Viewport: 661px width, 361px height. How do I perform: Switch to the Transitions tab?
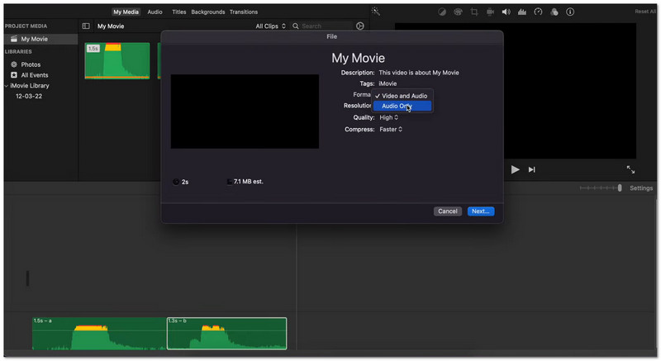pos(243,12)
